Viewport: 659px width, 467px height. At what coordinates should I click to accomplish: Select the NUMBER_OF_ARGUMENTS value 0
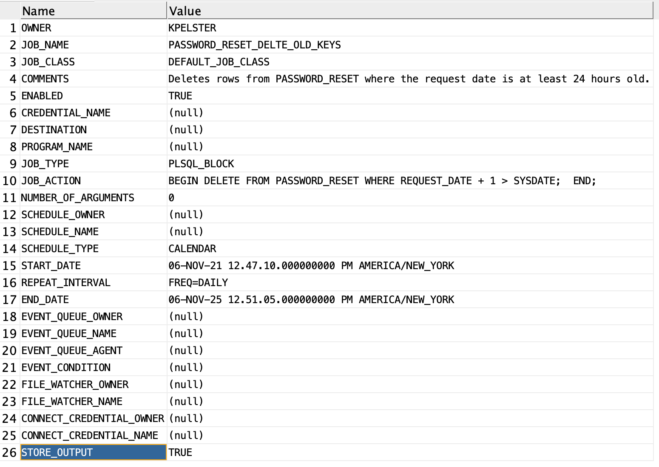pyautogui.click(x=172, y=197)
